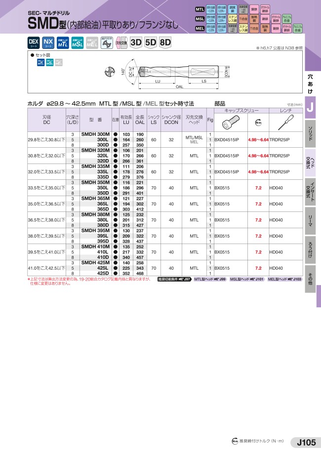Click the yellow ステンレス鋼 badge in MSL row
The height and width of the screenshot is (454, 321).
click(x=233, y=19)
